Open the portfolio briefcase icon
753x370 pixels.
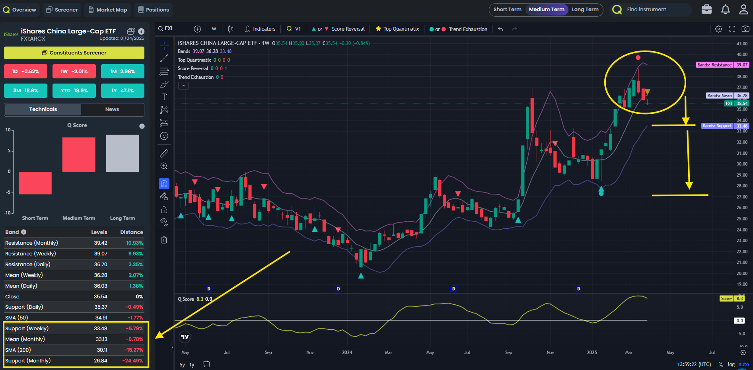(706, 10)
